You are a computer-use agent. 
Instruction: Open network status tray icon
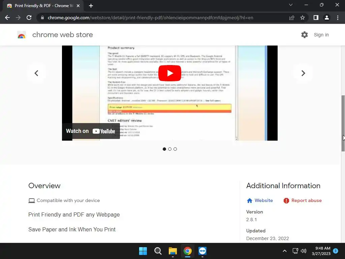[x=295, y=251]
